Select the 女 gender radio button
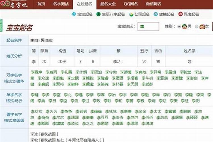This screenshot has width=213, height=142. pyautogui.click(x=197, y=27)
